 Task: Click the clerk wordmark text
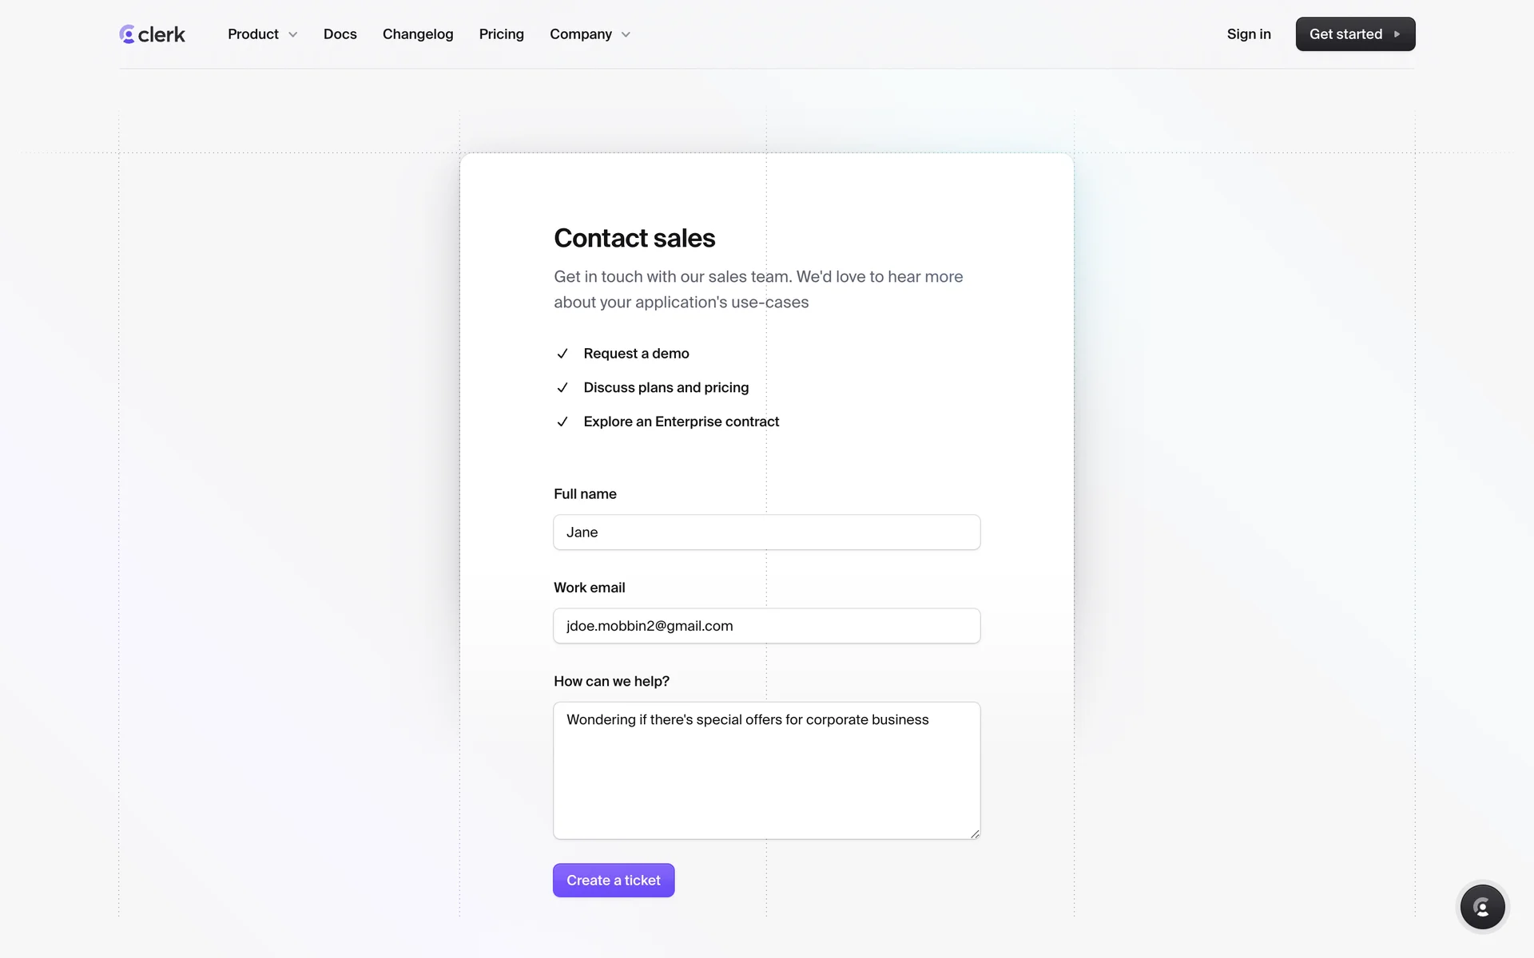(x=161, y=34)
